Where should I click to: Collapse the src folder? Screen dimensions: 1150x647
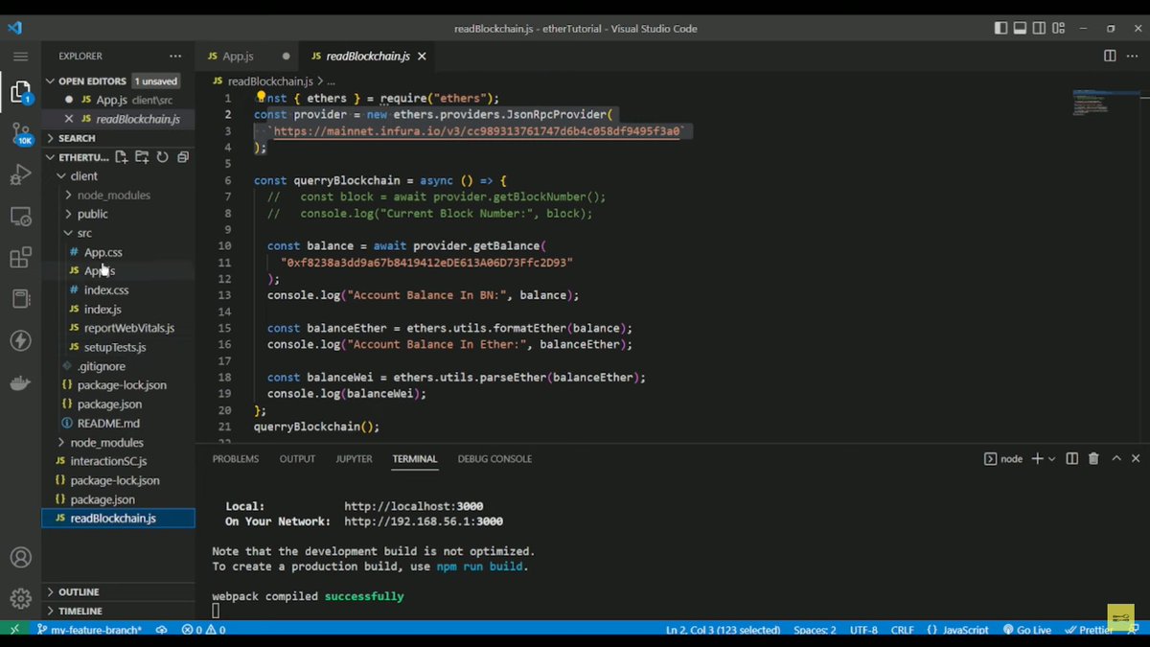(119, 233)
